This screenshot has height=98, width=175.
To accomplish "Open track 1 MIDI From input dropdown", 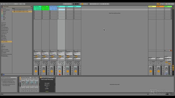I will 37,53.
